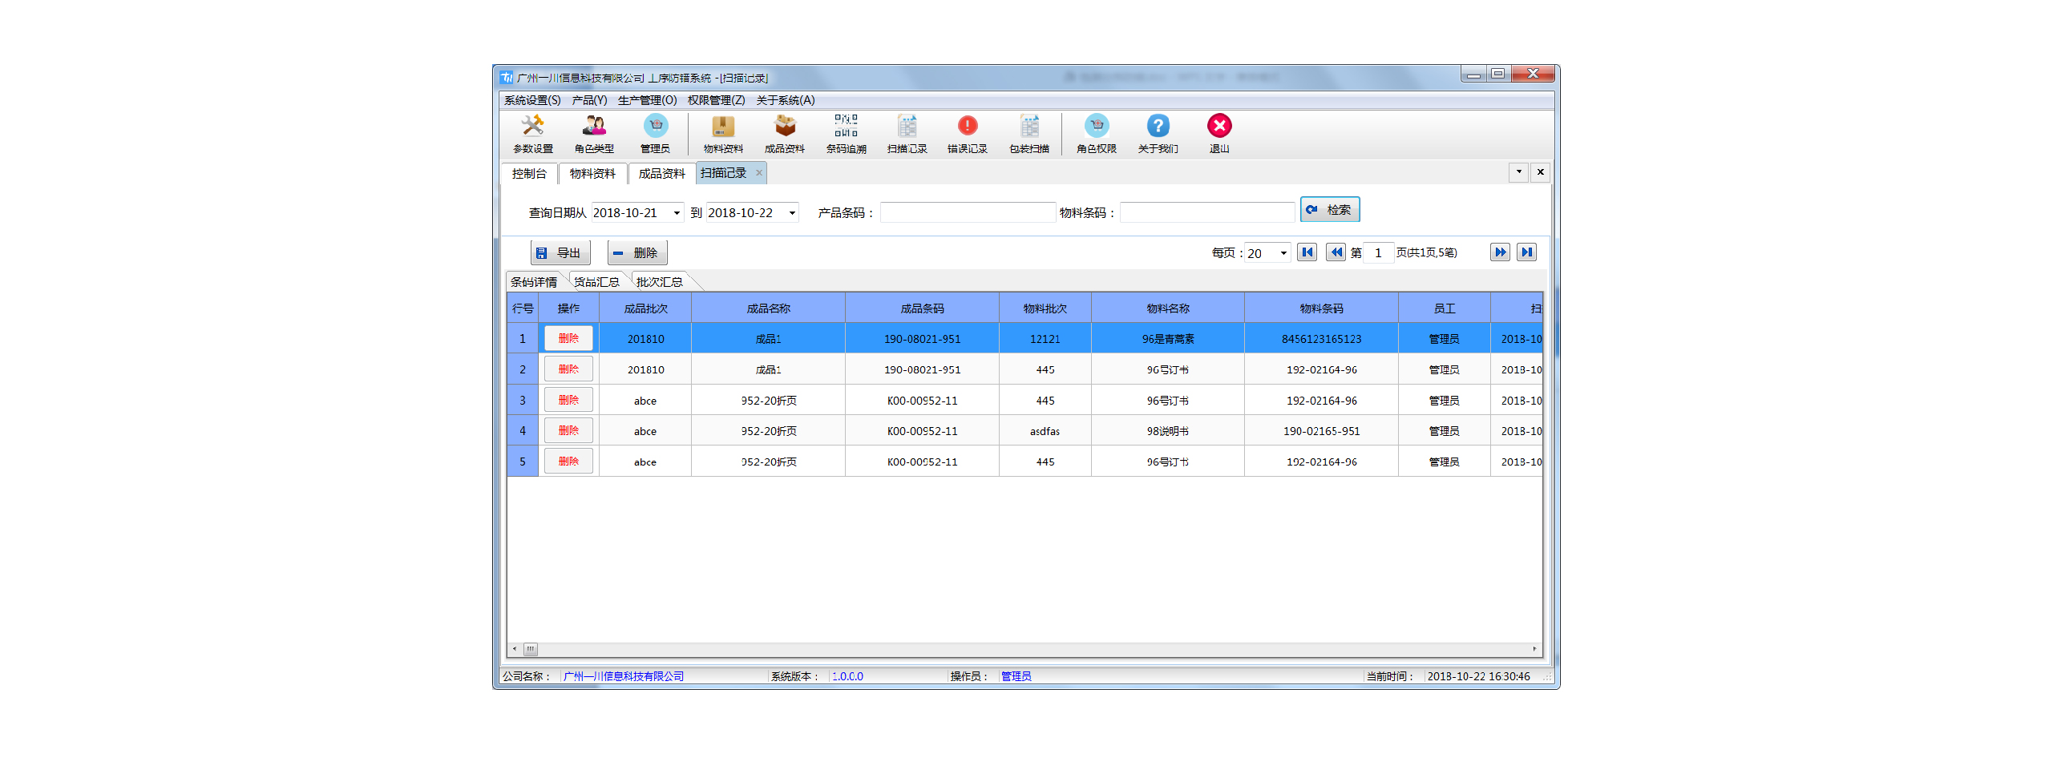Image resolution: width=2053 pixels, height=762 pixels.
Task: Switch to the 物料资料 tab
Action: (592, 174)
